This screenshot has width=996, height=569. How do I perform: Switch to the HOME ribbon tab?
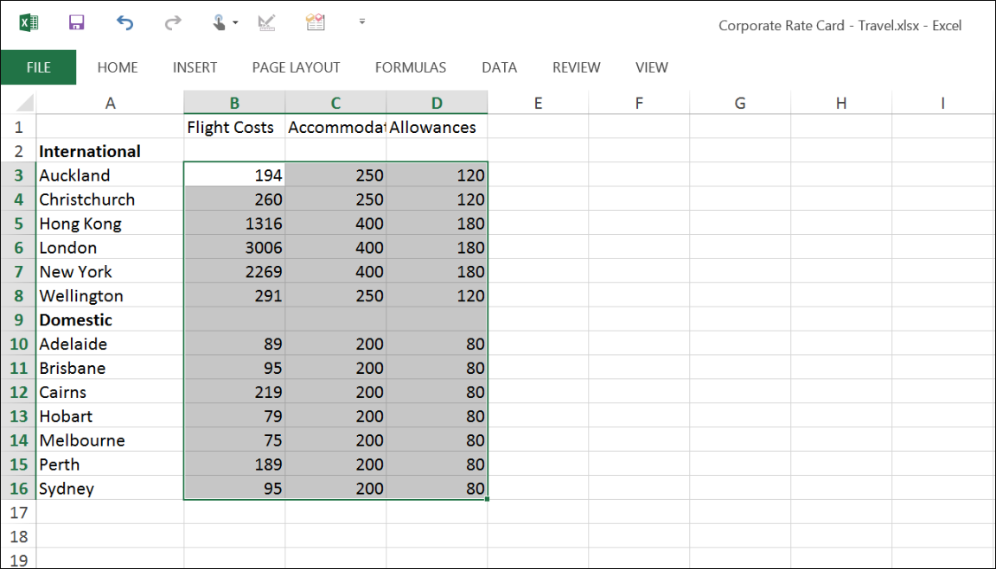[x=118, y=66]
